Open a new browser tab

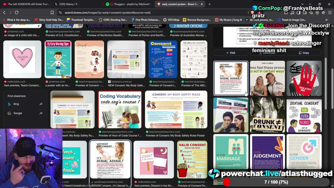(209, 4)
